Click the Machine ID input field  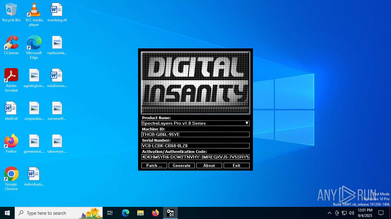[x=195, y=134]
